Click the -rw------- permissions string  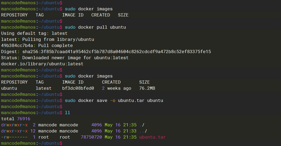14,137
